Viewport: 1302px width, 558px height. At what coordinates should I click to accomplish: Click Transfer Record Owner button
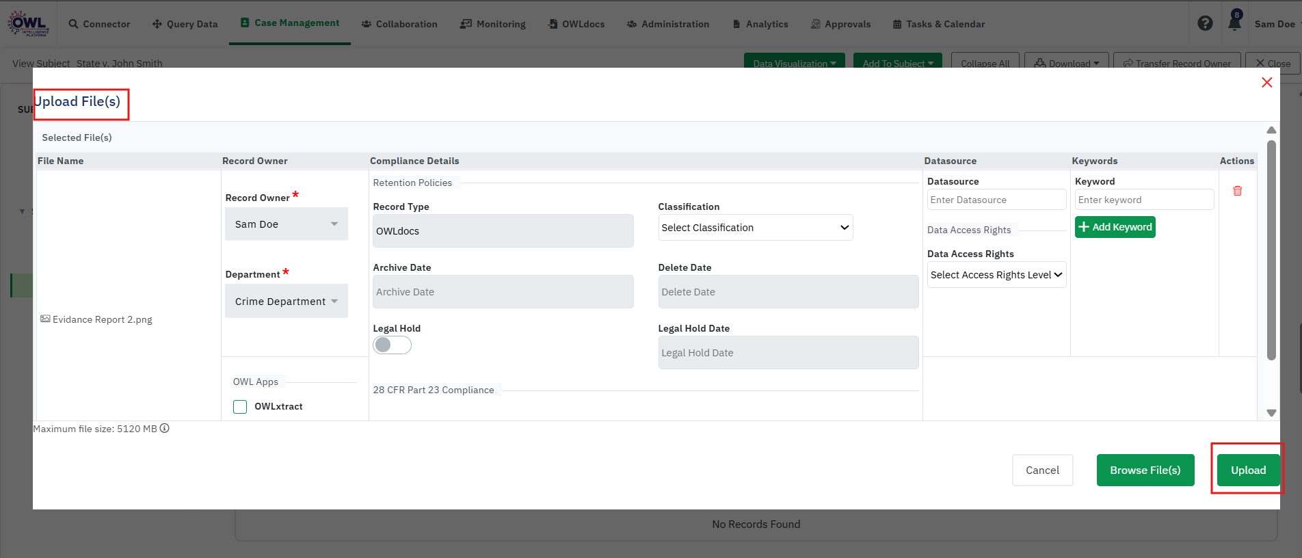[x=1177, y=62]
